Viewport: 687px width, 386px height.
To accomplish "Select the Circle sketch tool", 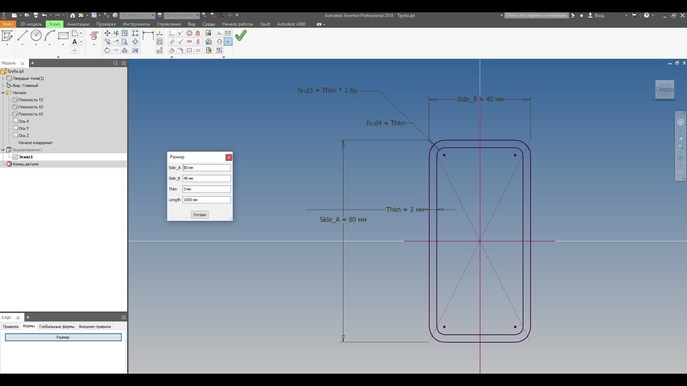I will [x=36, y=35].
